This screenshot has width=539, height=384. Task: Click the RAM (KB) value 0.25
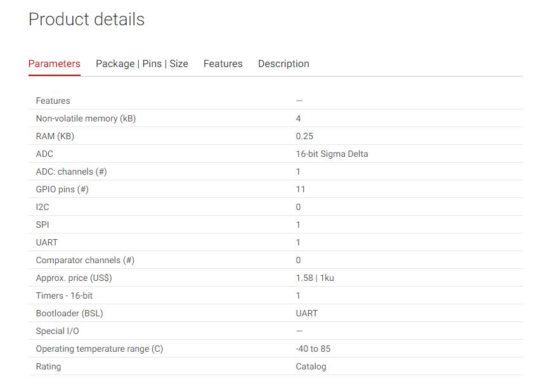304,137
